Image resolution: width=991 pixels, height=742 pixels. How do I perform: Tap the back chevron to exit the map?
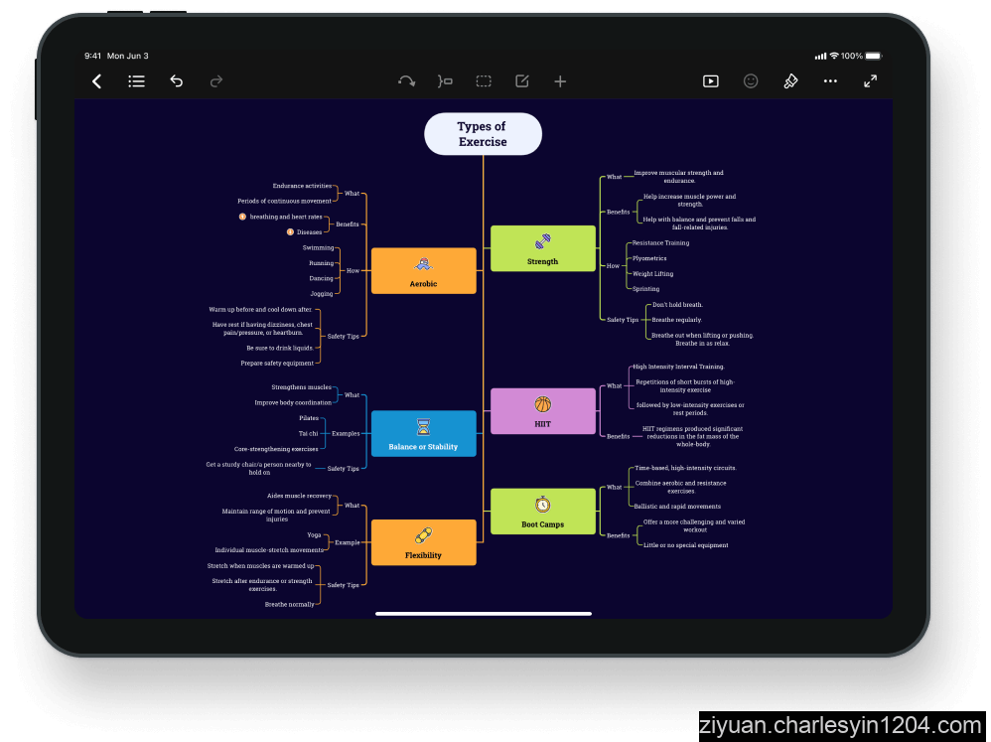tap(96, 81)
